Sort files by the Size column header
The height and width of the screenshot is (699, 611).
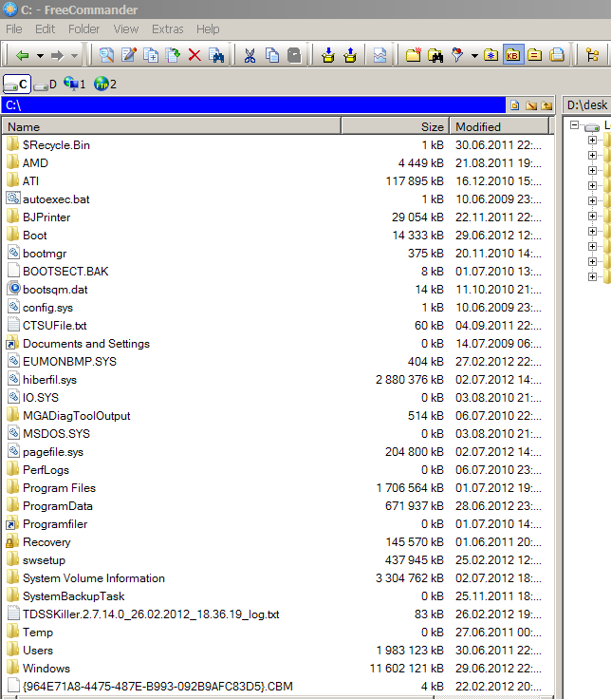click(395, 126)
